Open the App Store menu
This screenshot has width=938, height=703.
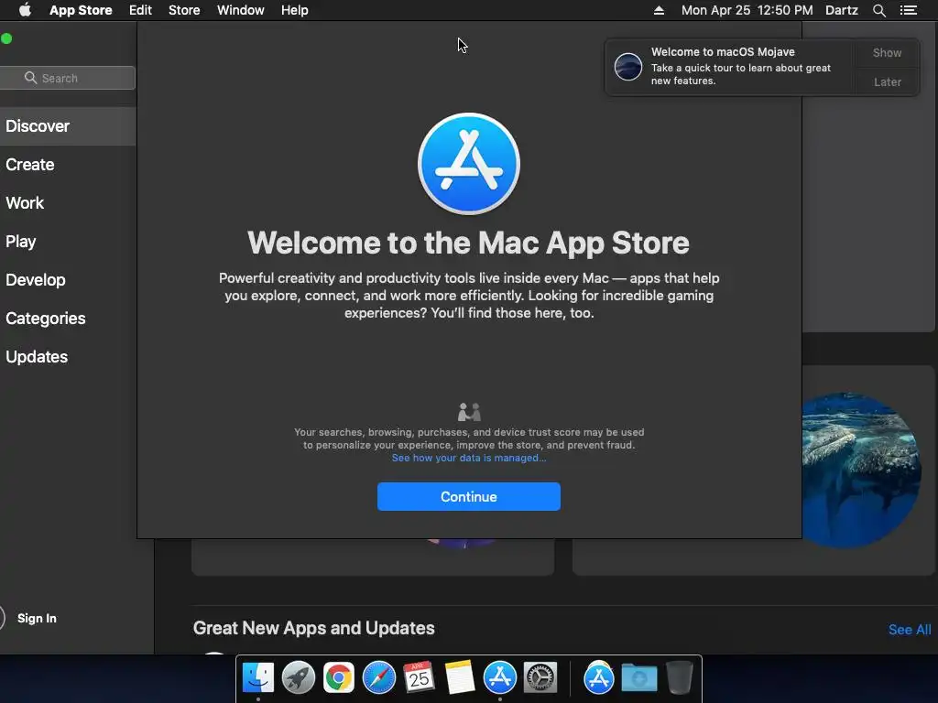tap(81, 10)
